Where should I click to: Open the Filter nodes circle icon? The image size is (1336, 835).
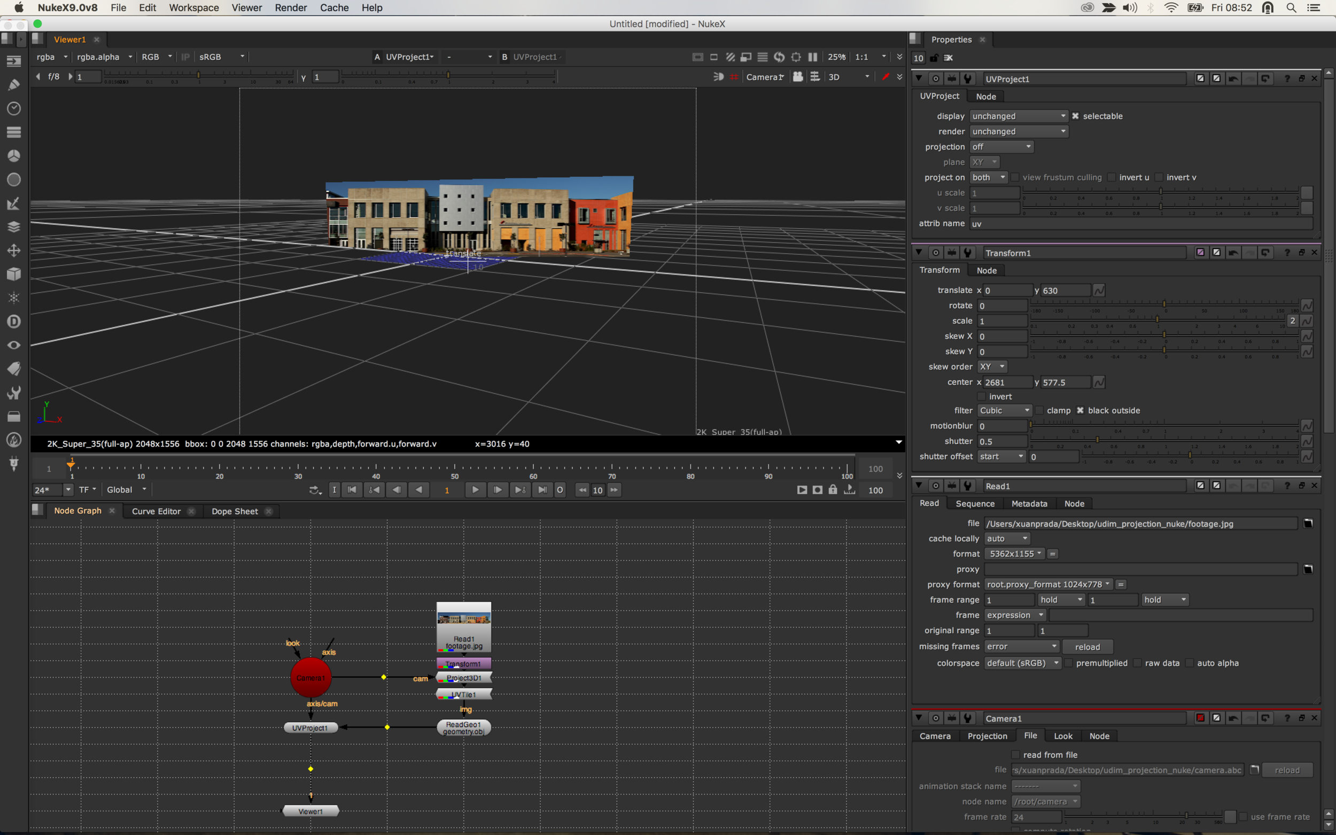pos(14,180)
